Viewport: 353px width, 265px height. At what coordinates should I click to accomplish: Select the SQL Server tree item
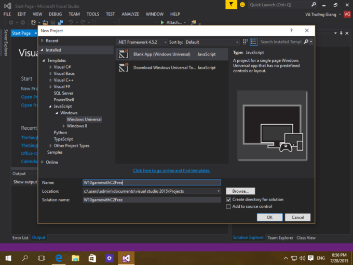[x=63, y=93]
